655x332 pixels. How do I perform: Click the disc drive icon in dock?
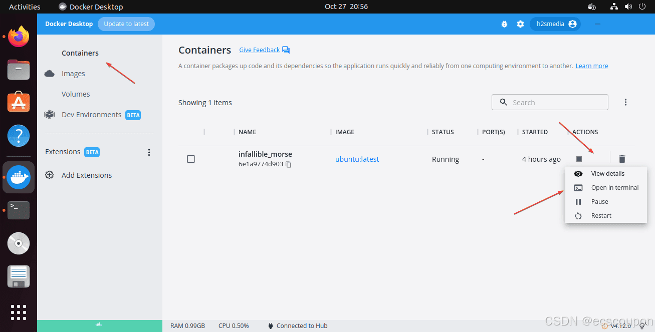point(19,243)
